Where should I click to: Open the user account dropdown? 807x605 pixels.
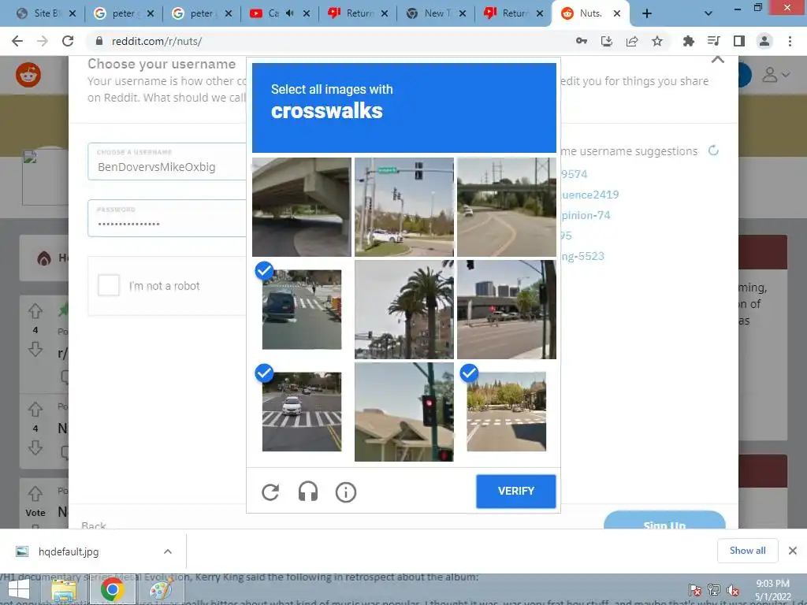tap(775, 75)
